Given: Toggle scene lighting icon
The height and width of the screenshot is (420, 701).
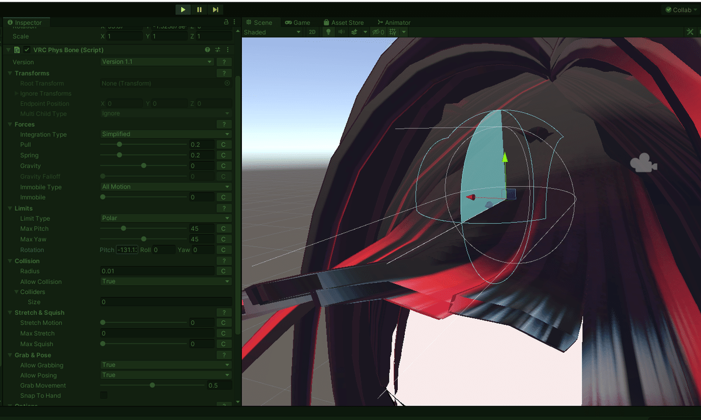Looking at the screenshot, I should coord(328,32).
